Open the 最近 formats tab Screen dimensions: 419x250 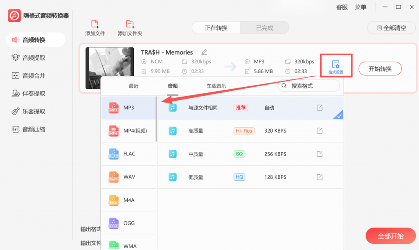134,86
